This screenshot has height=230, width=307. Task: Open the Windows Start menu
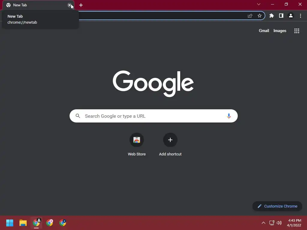point(10,223)
